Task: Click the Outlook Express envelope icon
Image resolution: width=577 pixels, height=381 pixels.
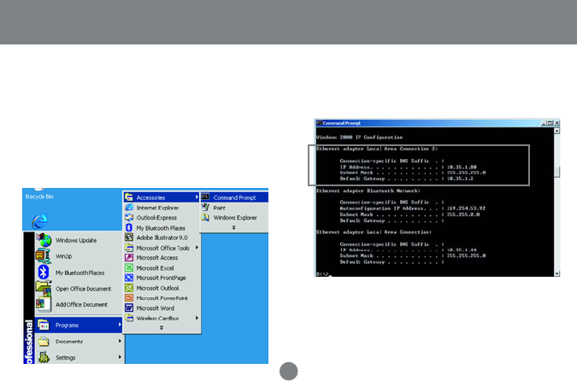Action: (x=129, y=217)
